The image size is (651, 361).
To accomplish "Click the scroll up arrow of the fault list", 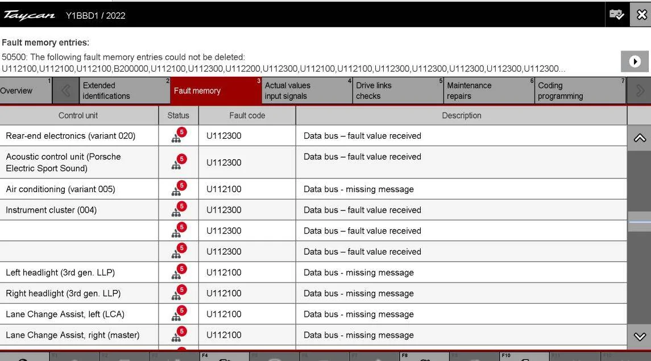I will [x=640, y=138].
